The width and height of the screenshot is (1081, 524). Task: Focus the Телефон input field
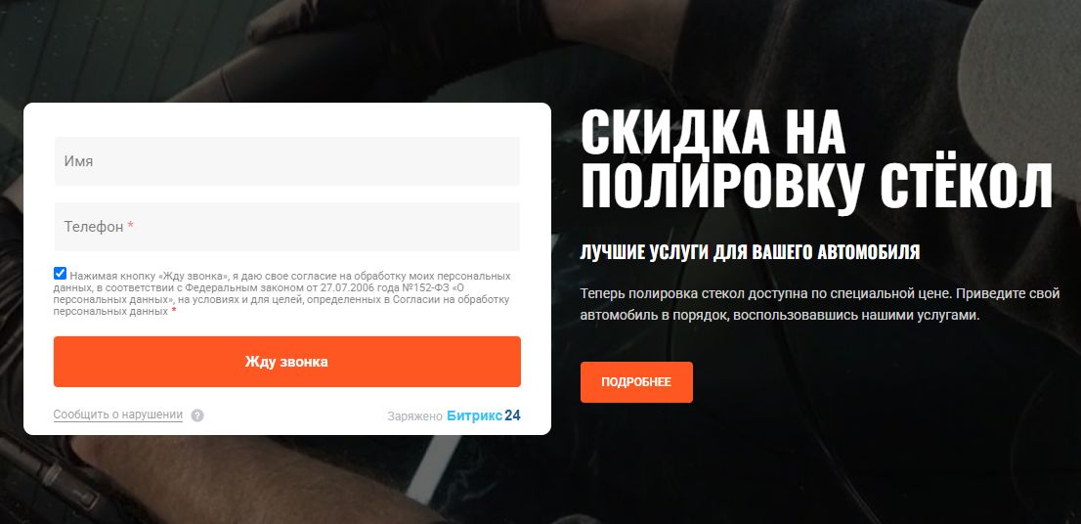(x=286, y=226)
